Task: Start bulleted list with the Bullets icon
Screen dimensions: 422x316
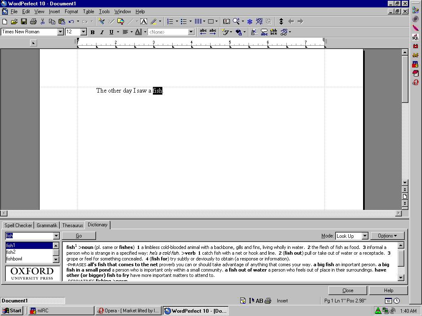Action: click(x=184, y=21)
